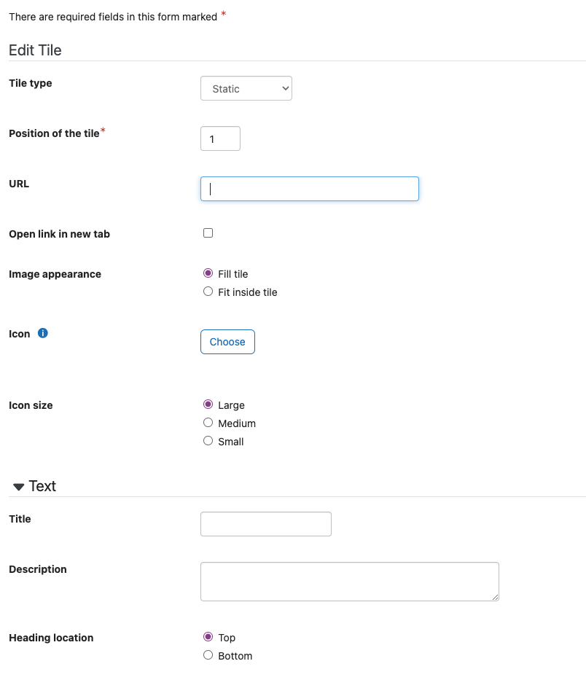
Task: Click the Choose icon button
Action: (227, 342)
